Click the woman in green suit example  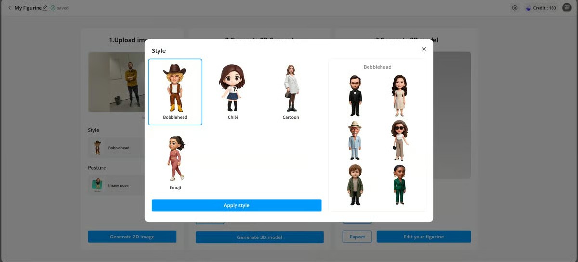click(x=399, y=185)
